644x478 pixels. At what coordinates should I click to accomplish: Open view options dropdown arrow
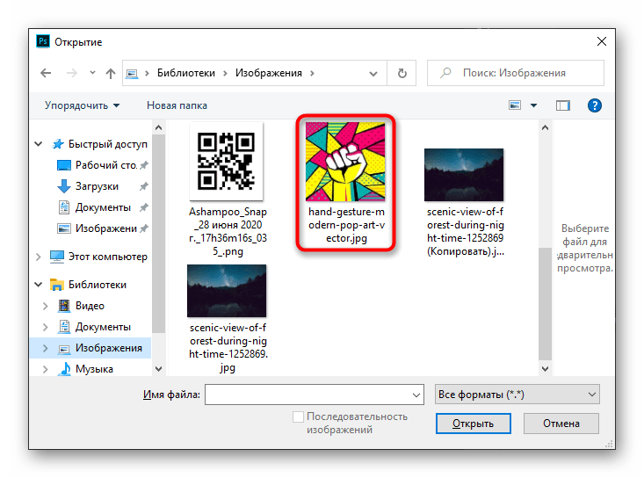[x=533, y=105]
